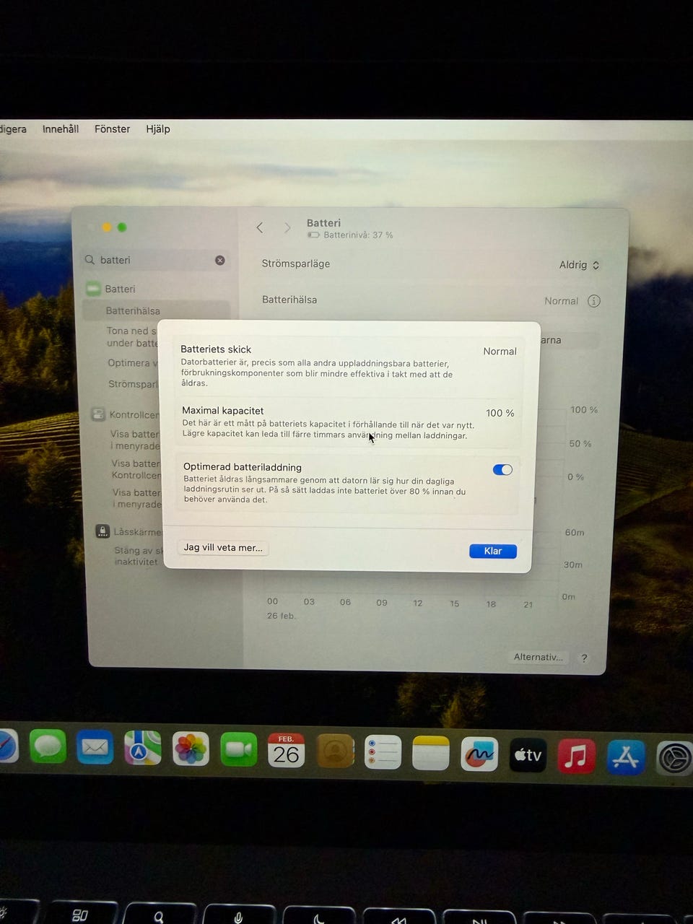Open the Innehåll menu
Screen dimensions: 693x924
click(x=61, y=128)
